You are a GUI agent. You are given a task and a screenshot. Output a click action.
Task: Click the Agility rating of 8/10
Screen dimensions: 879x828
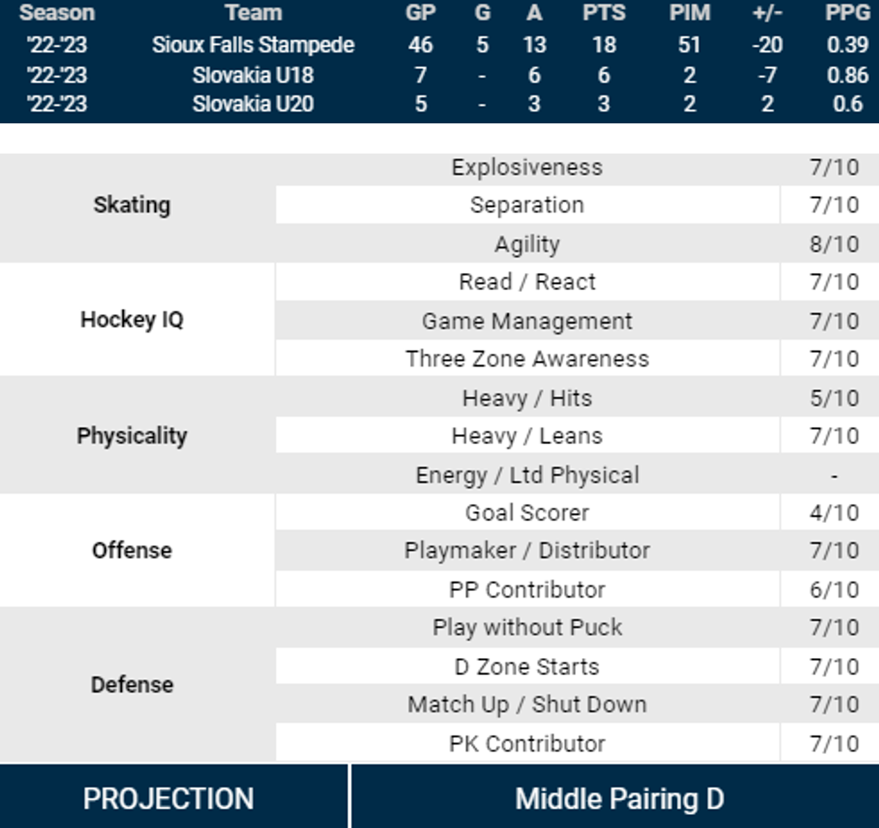pyautogui.click(x=834, y=244)
